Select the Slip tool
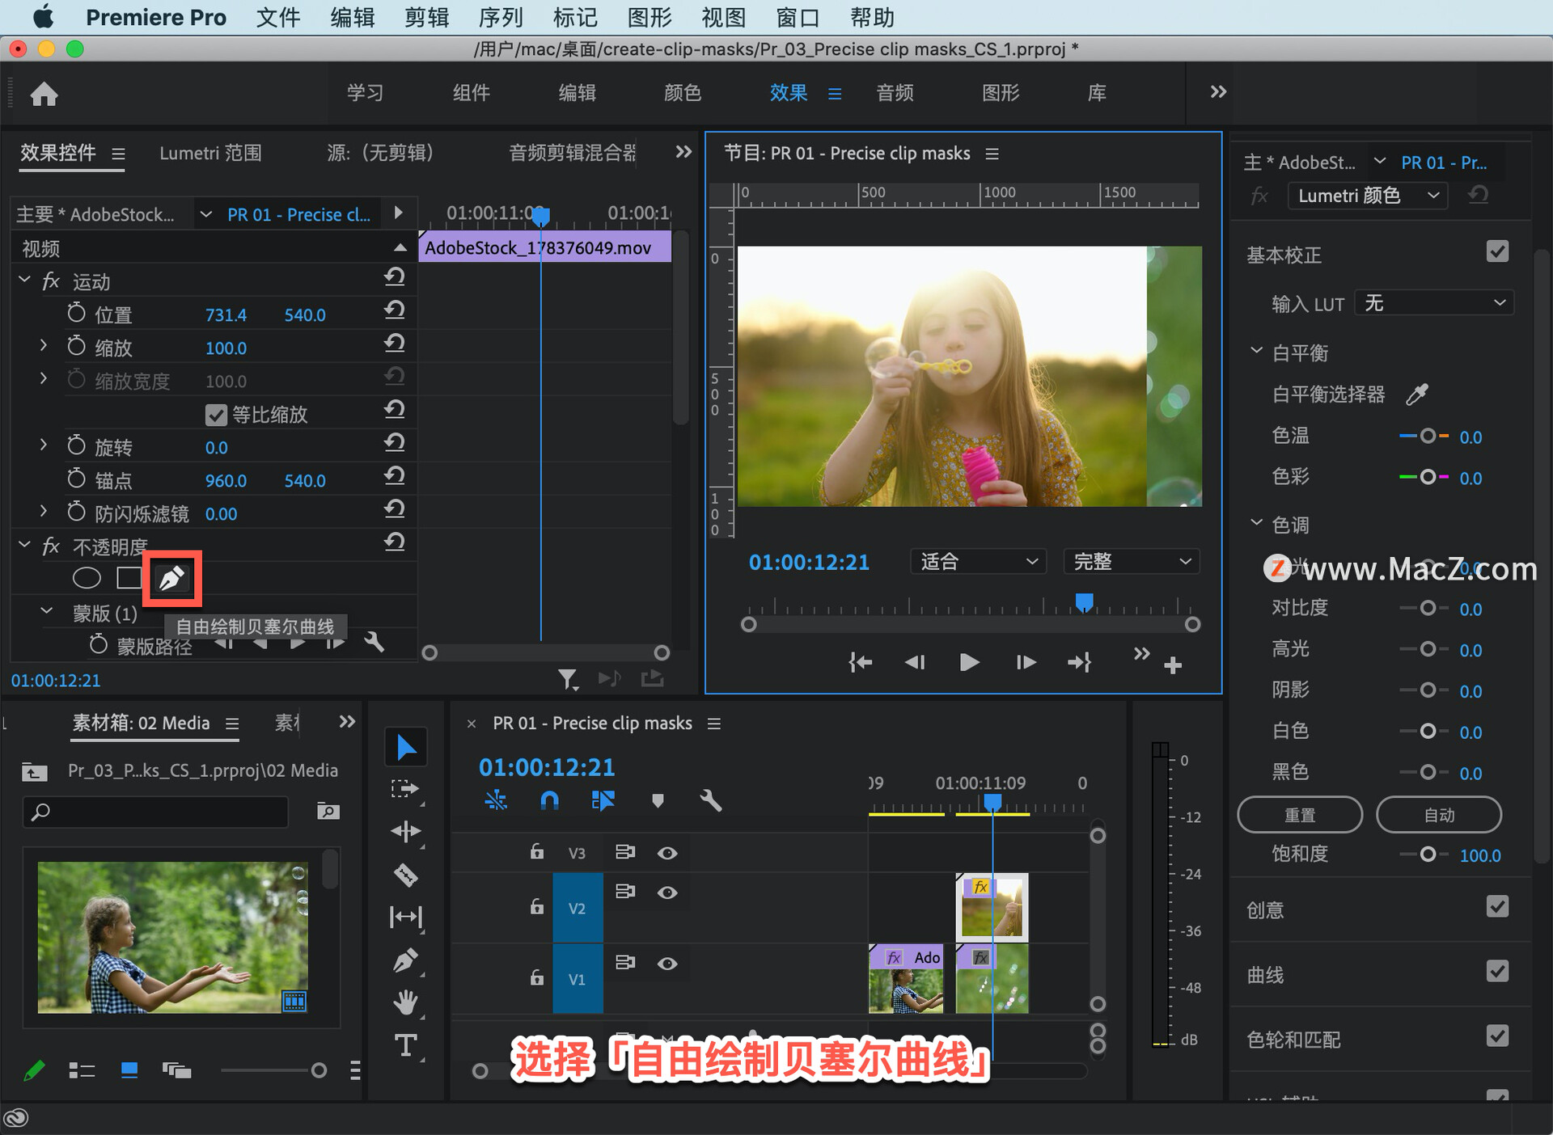Image resolution: width=1553 pixels, height=1135 pixels. [406, 917]
